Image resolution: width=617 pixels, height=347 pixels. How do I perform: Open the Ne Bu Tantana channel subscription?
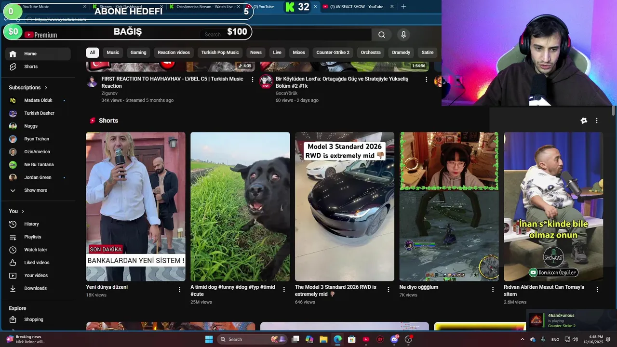tap(39, 165)
